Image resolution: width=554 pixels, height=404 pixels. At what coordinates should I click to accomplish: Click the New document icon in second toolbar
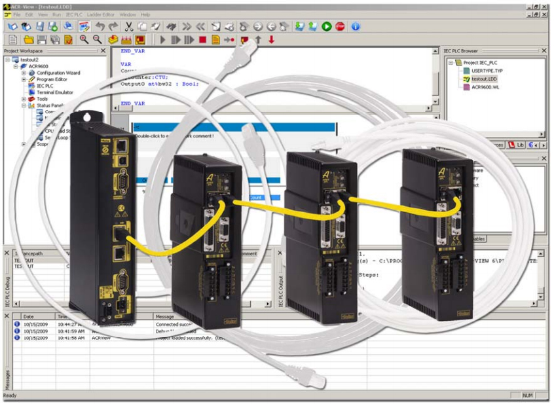tap(12, 39)
